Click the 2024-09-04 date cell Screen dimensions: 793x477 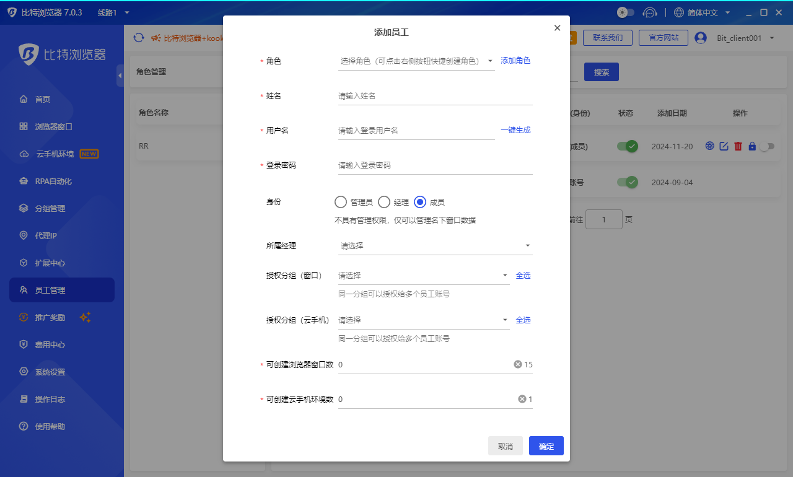[x=672, y=183]
